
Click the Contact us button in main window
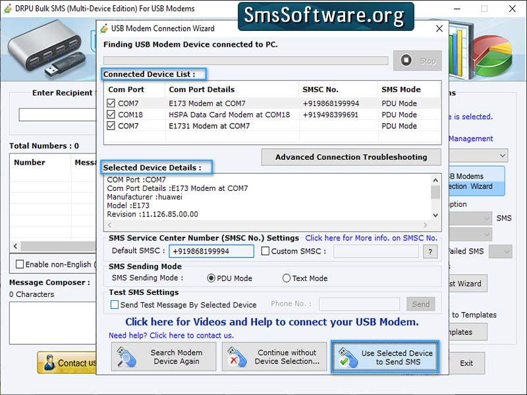tap(67, 363)
